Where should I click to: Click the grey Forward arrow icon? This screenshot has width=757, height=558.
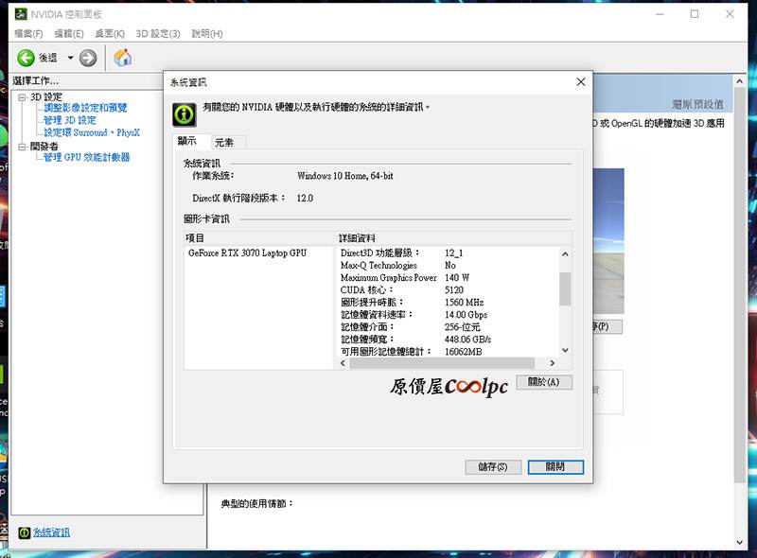pos(88,58)
